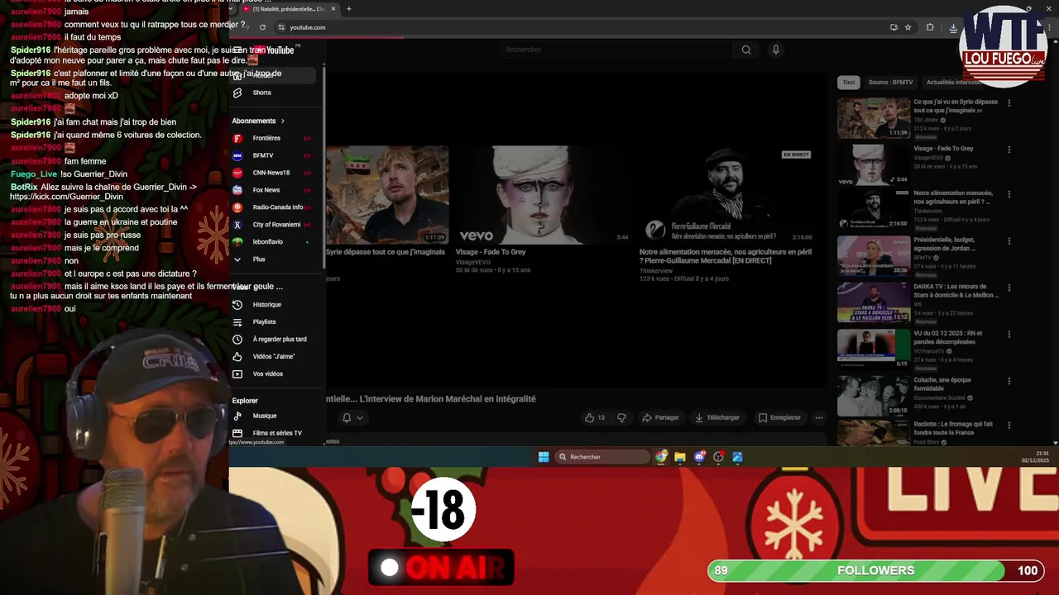Open the Fox News subscription channel
The height and width of the screenshot is (595, 1059).
(271, 190)
